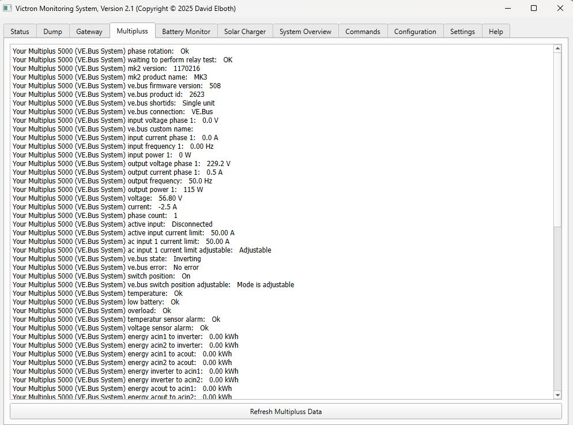The image size is (573, 425).
Task: Select the "energy acin2 to acout" line
Action: click(x=122, y=363)
